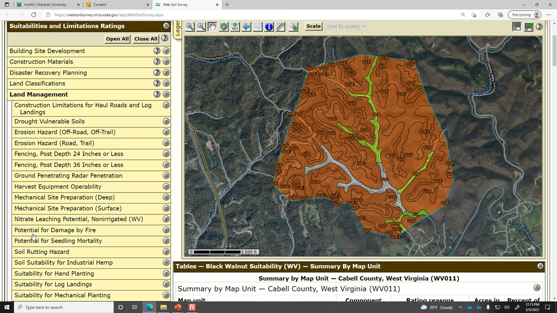
Task: Click the full-width map layout icon
Action: click(528, 27)
